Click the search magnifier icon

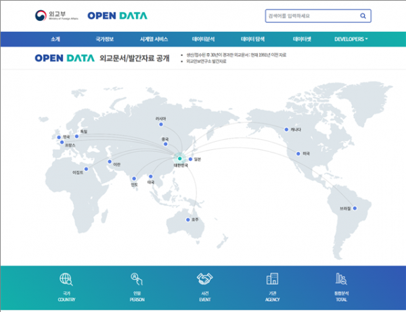363,16
